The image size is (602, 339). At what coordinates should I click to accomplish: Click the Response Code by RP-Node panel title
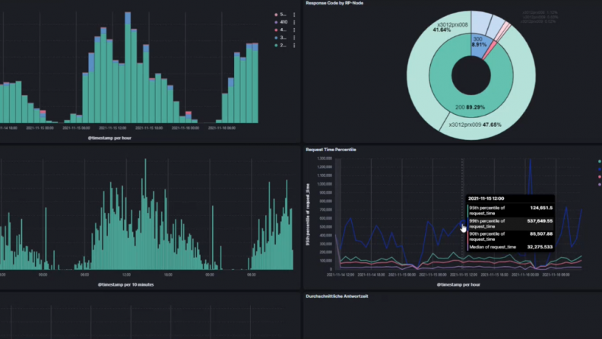coord(334,3)
